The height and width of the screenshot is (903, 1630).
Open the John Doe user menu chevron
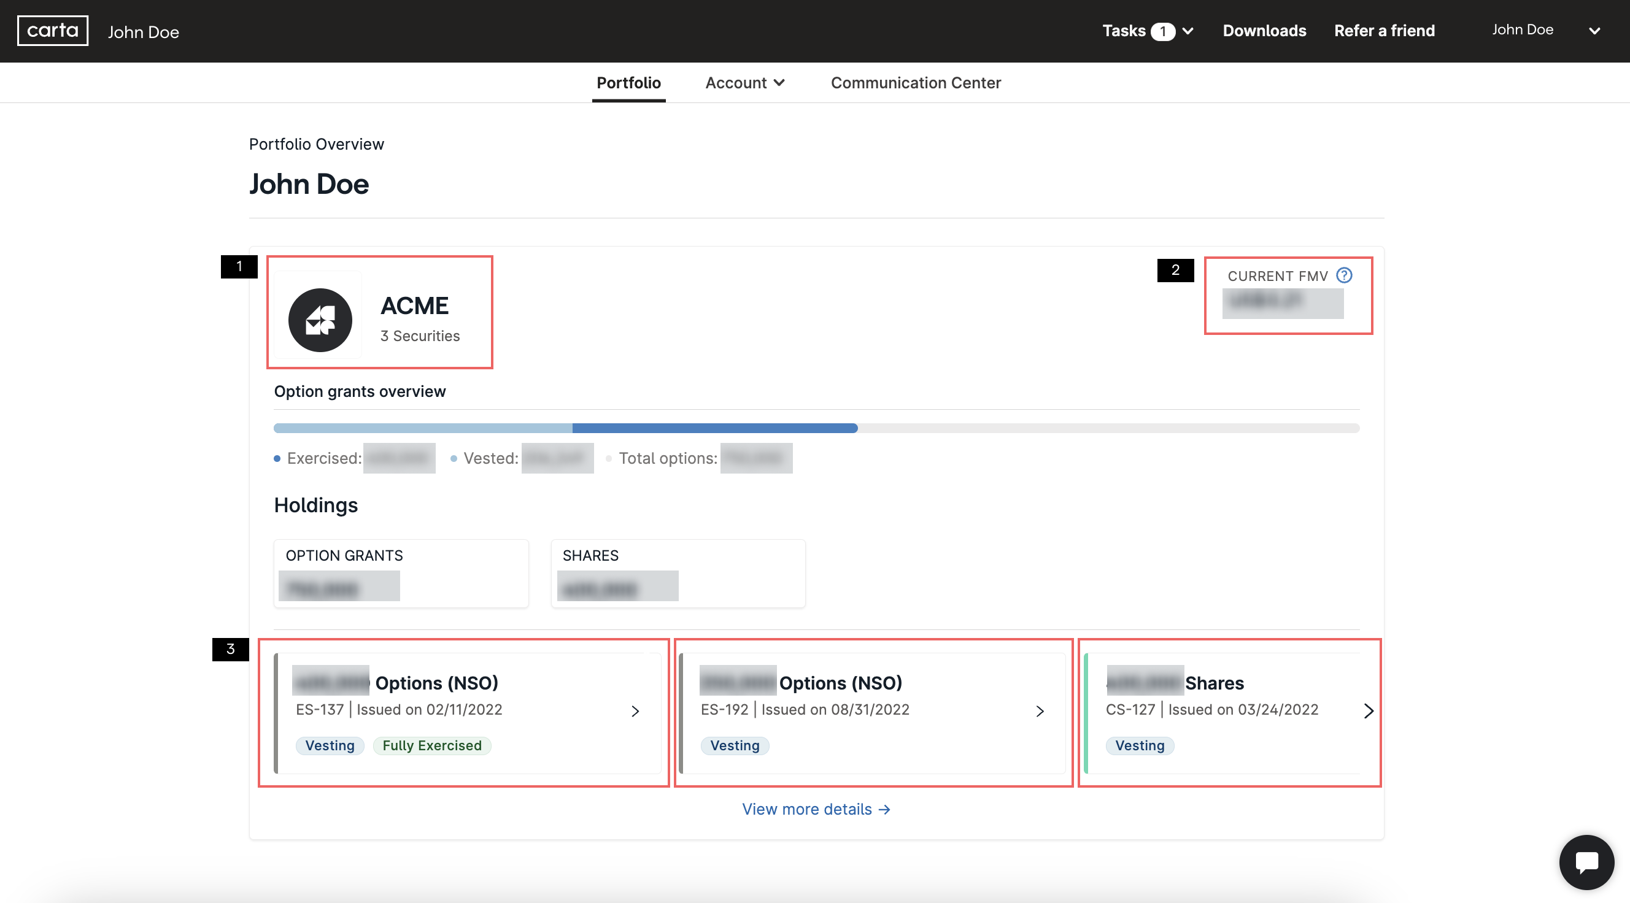point(1594,31)
